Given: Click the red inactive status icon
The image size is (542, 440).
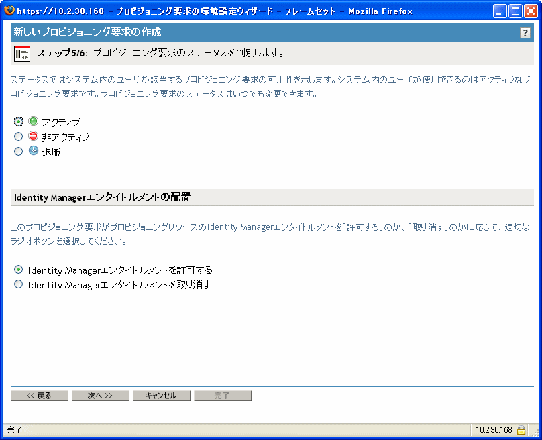Looking at the screenshot, I should 33,136.
